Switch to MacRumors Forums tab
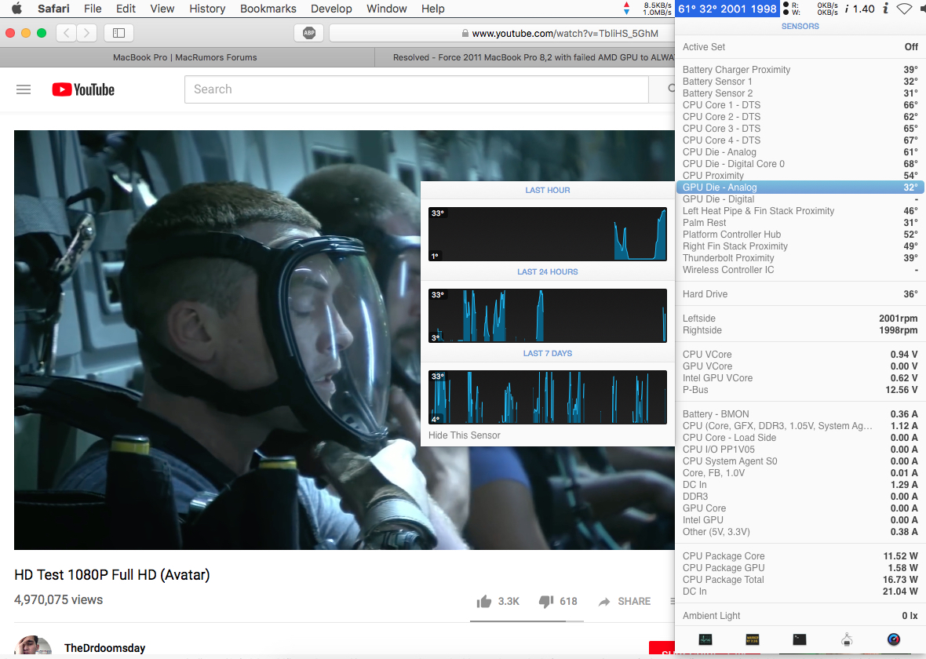The width and height of the screenshot is (926, 659). [x=187, y=57]
